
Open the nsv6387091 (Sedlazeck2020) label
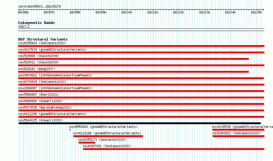pos(107,146)
